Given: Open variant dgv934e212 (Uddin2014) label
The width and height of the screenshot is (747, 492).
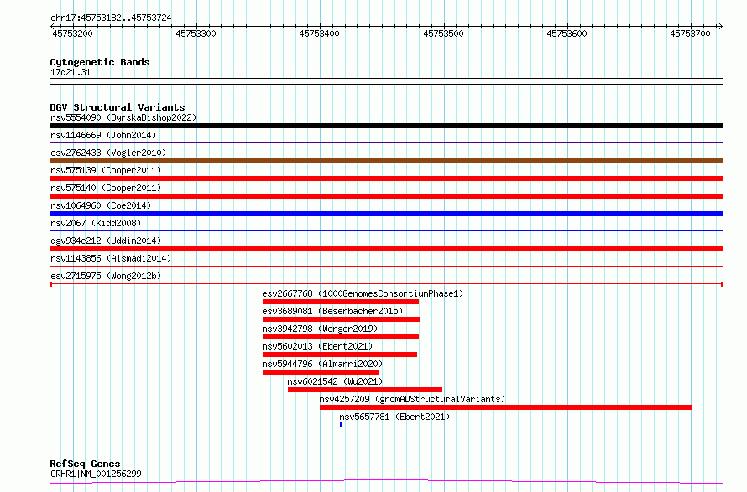Looking at the screenshot, I should pos(106,241).
